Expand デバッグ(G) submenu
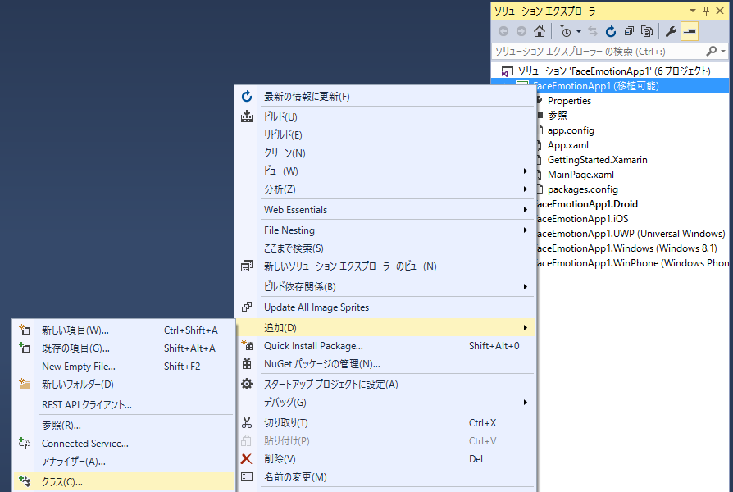This screenshot has height=492, width=733. 385,403
